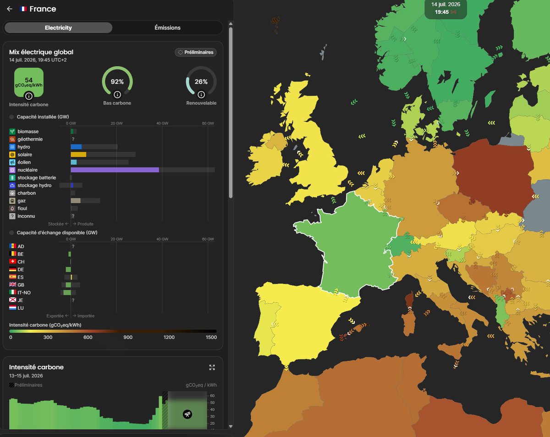Click the carbon intensity color scale bar
The height and width of the screenshot is (437, 550).
tap(113, 331)
